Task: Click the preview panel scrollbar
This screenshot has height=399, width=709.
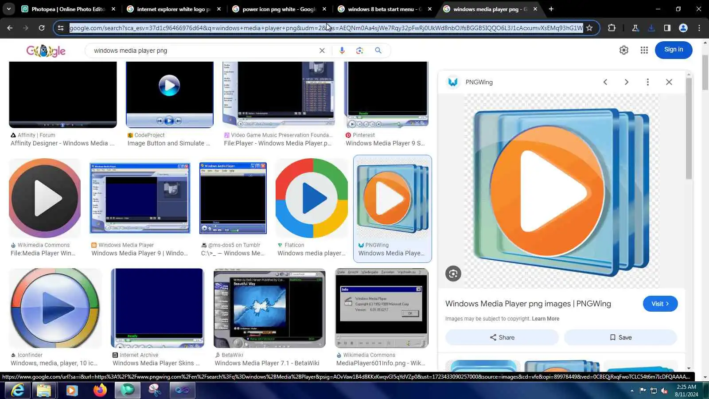Action: click(x=689, y=129)
